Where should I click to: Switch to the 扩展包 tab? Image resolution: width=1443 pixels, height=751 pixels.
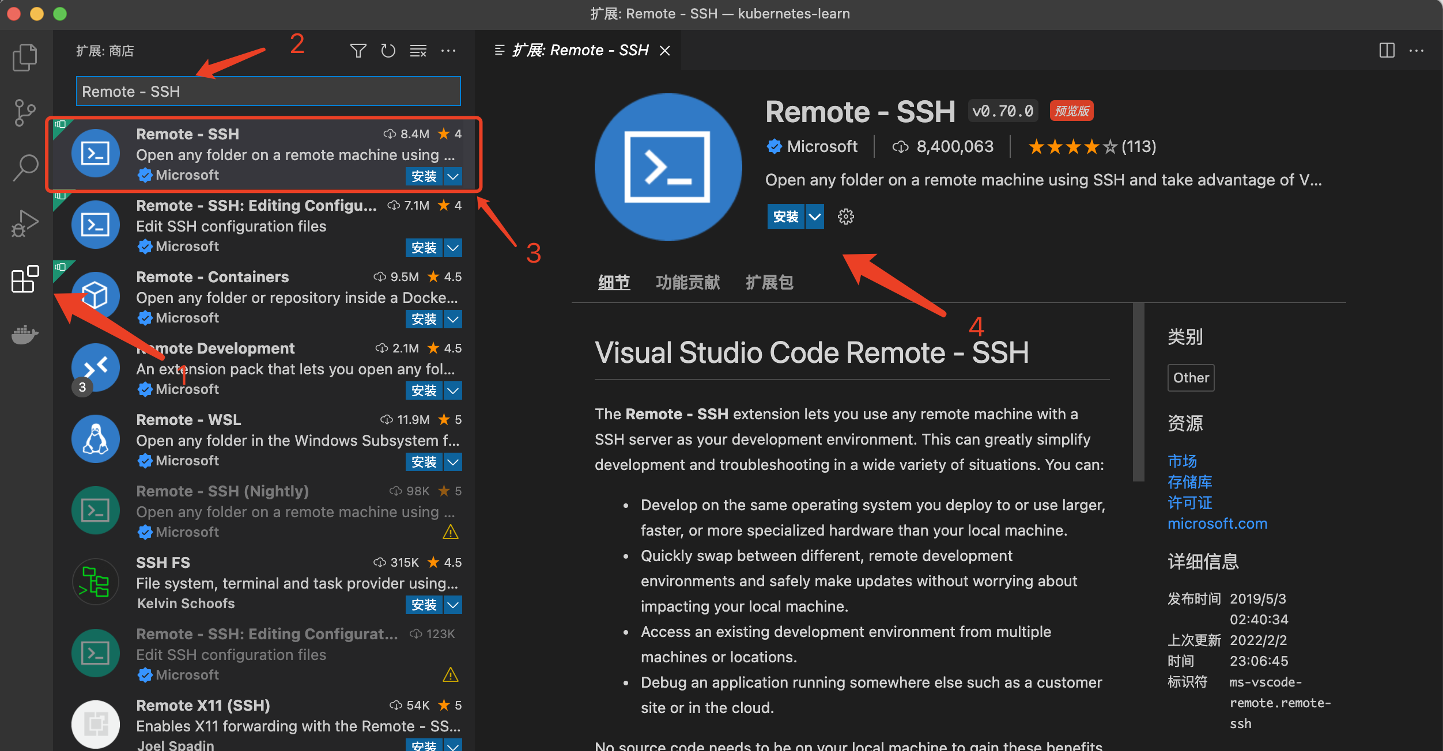pos(769,282)
